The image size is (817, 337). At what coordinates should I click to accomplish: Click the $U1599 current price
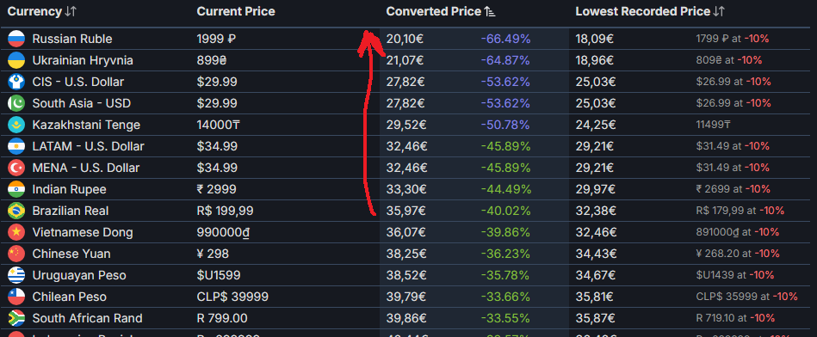(219, 275)
